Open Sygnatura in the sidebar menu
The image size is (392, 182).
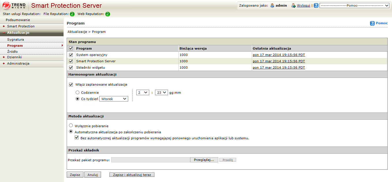16,40
